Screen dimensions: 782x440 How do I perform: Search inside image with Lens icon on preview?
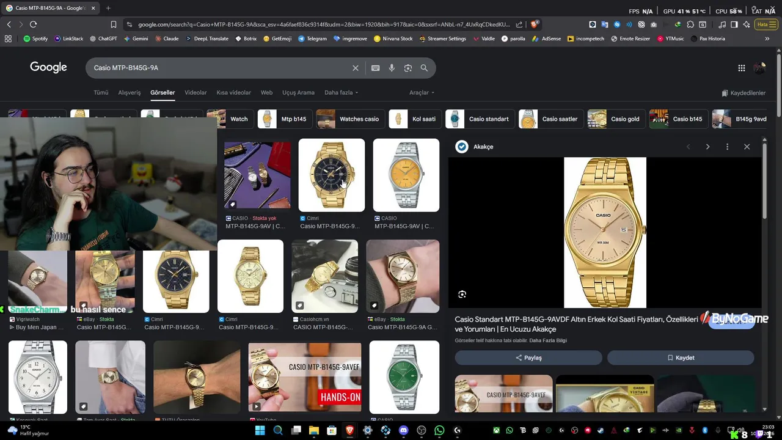click(x=462, y=294)
